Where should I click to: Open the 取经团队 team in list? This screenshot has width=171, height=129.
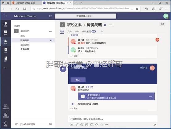click(x=25, y=31)
